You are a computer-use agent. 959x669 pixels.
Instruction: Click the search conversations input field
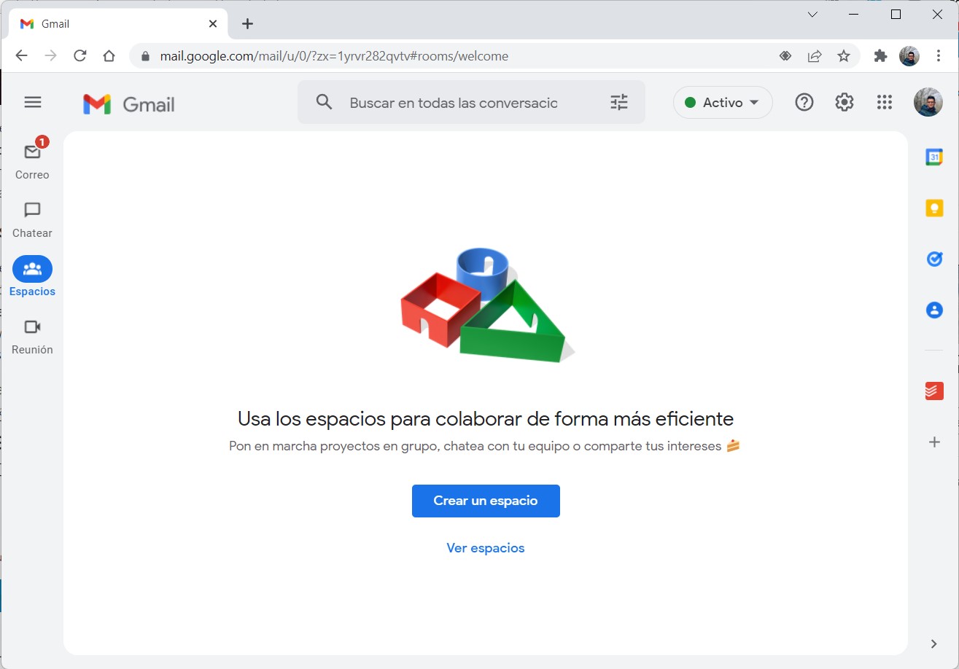point(453,103)
